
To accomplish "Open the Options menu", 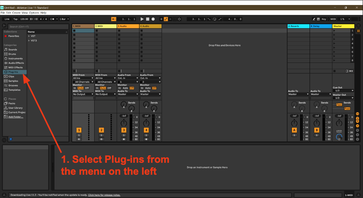I will (34, 13).
